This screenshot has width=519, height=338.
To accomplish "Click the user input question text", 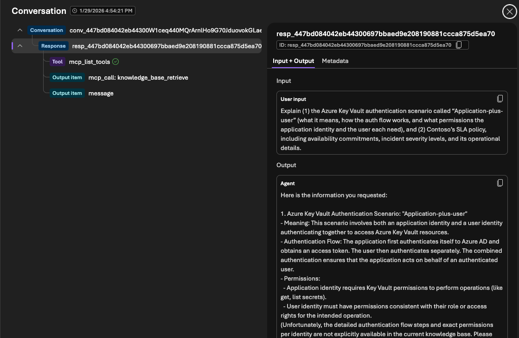I will pyautogui.click(x=391, y=130).
